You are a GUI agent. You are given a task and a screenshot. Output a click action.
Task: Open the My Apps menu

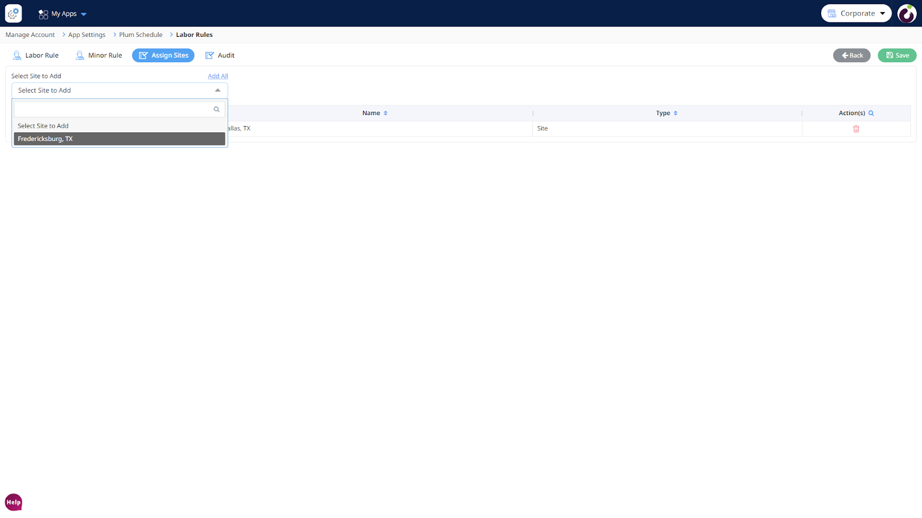click(x=63, y=14)
